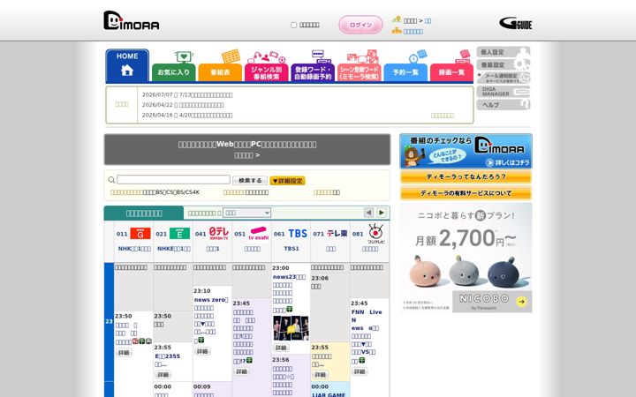Select the 051 tv asahi channel logo
Viewport: 636px width, 397px height.
[x=258, y=233]
